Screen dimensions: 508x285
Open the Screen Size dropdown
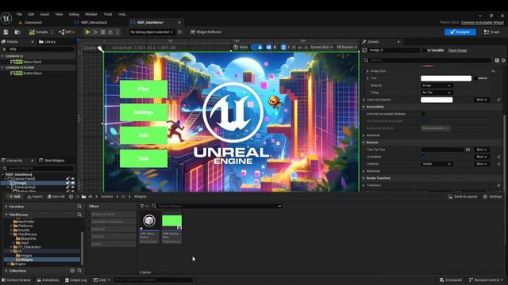point(321,47)
